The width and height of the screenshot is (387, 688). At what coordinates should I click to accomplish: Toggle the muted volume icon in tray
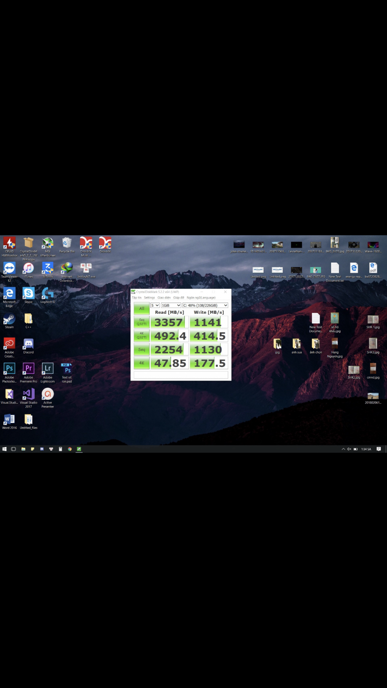point(349,449)
